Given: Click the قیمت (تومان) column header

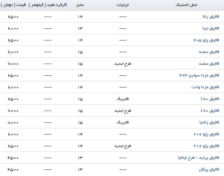Looking at the screenshot, I should pos(13,5).
